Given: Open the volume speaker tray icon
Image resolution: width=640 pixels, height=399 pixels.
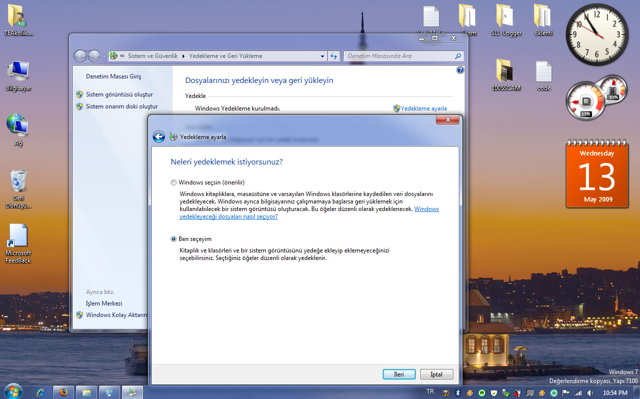Looking at the screenshot, I should coord(590,393).
